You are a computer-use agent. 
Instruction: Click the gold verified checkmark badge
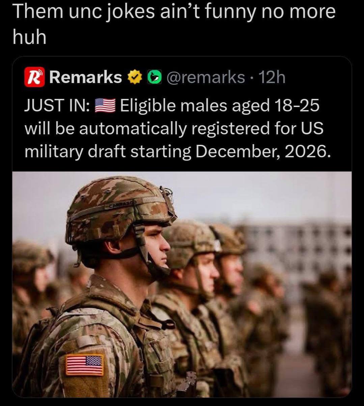(x=134, y=78)
